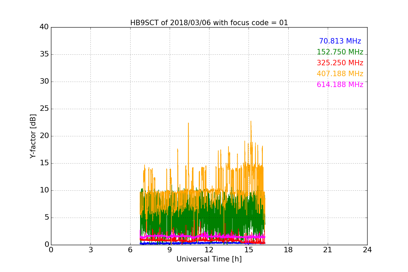Click the x-axis tick label '12'
Screen dimensions: 408x272
point(209,250)
